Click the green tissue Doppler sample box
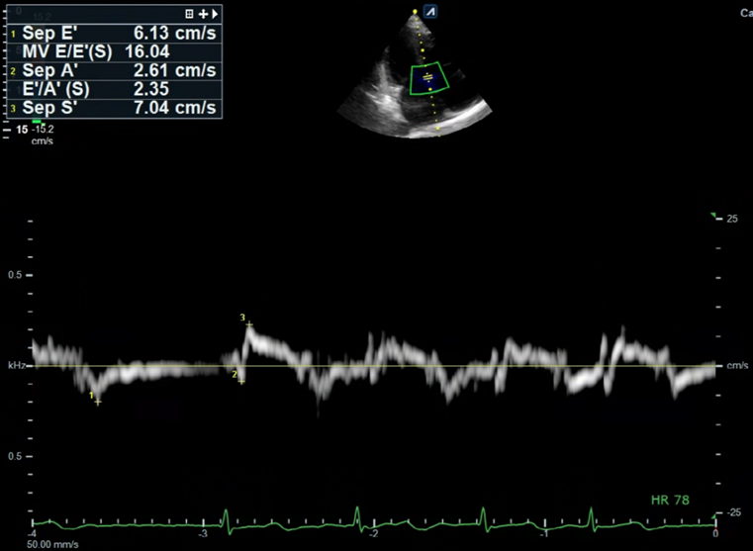 [x=429, y=78]
